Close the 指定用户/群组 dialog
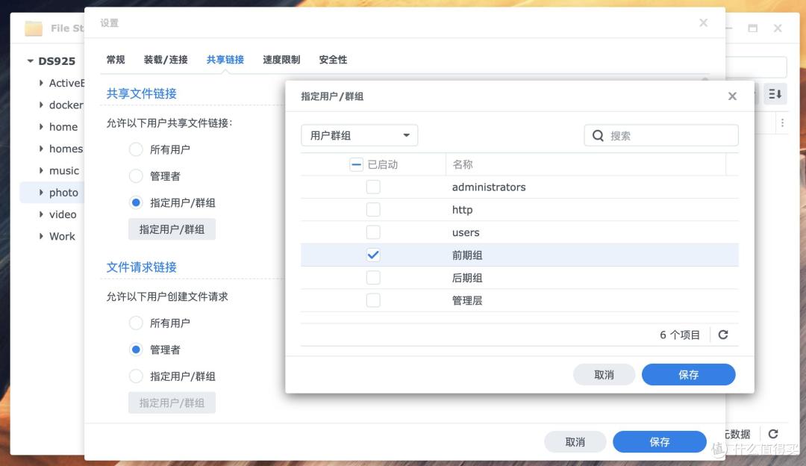Viewport: 806px width, 466px height. coord(733,96)
